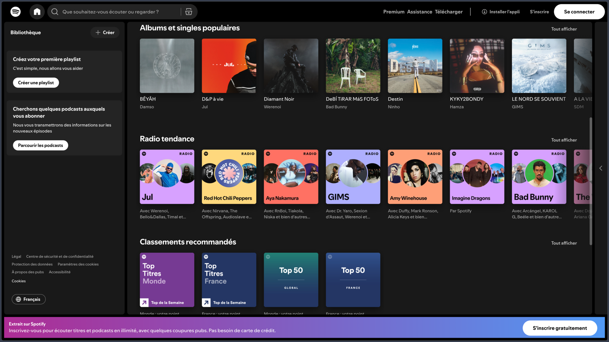Screen dimensions: 609x342
Task: Show all Albums et singles populaires
Action: [564, 29]
